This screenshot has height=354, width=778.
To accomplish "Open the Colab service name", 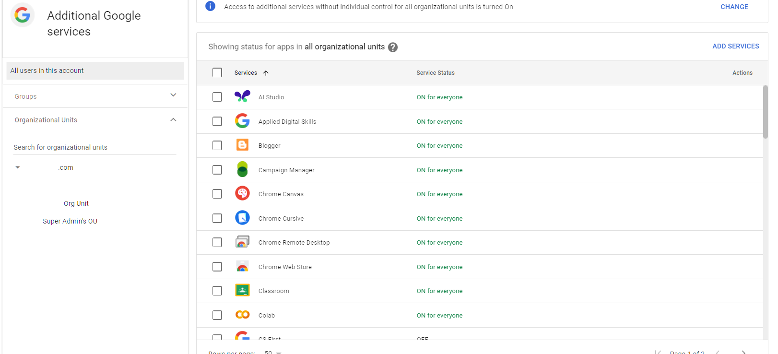I will (x=266, y=315).
